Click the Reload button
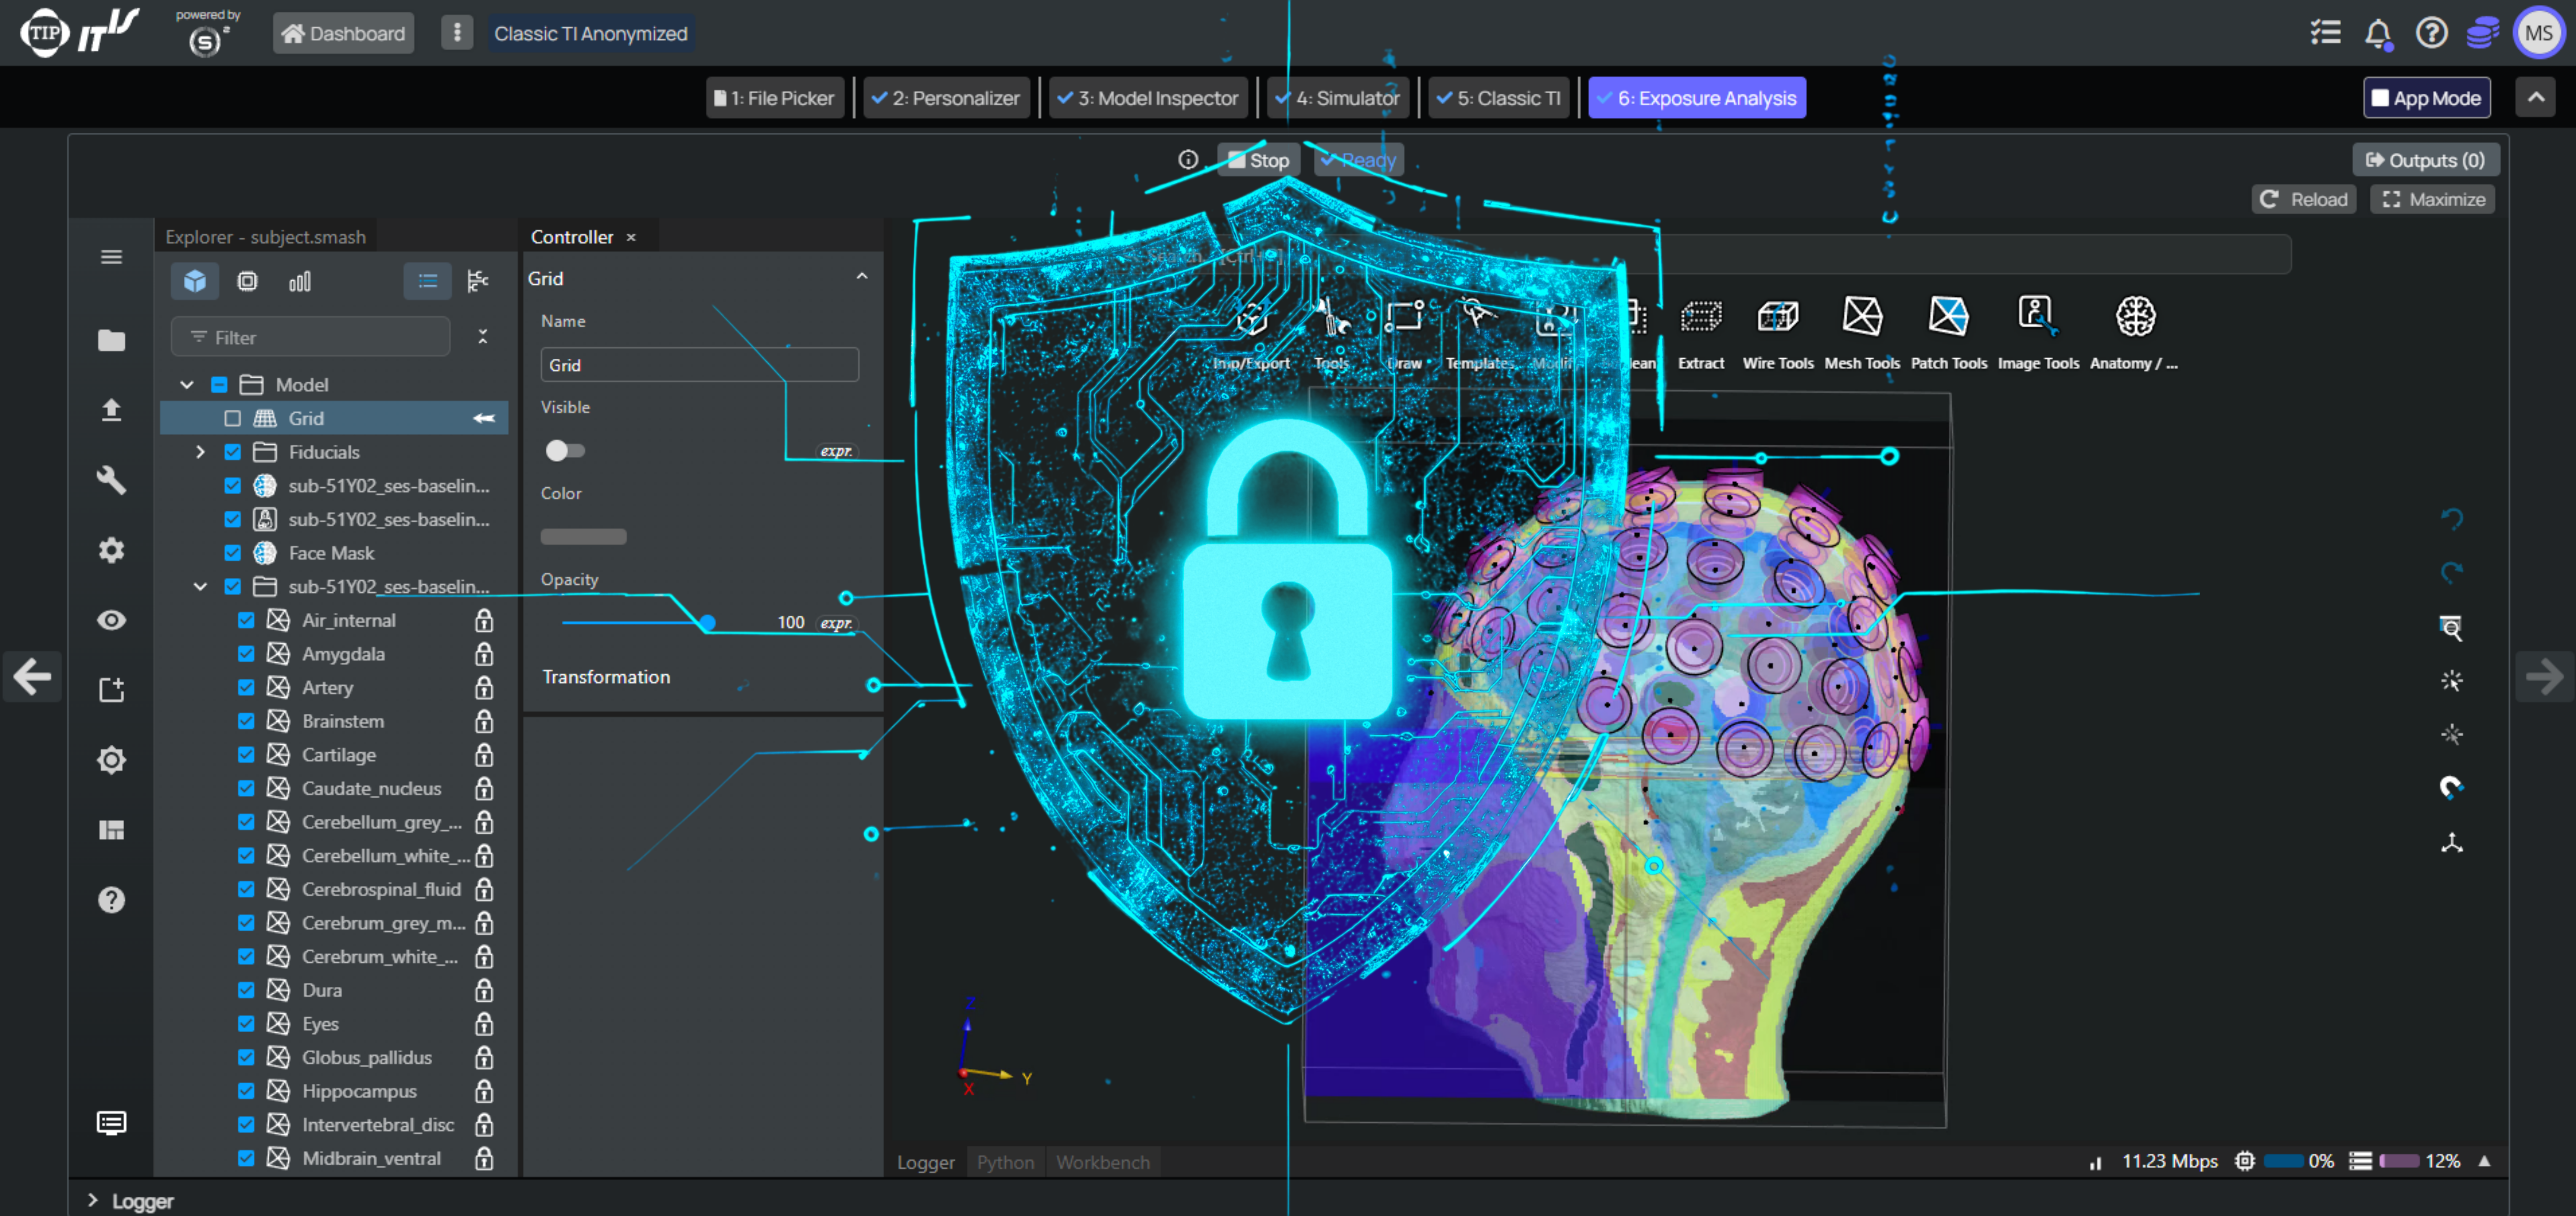The image size is (2576, 1216). (2303, 199)
